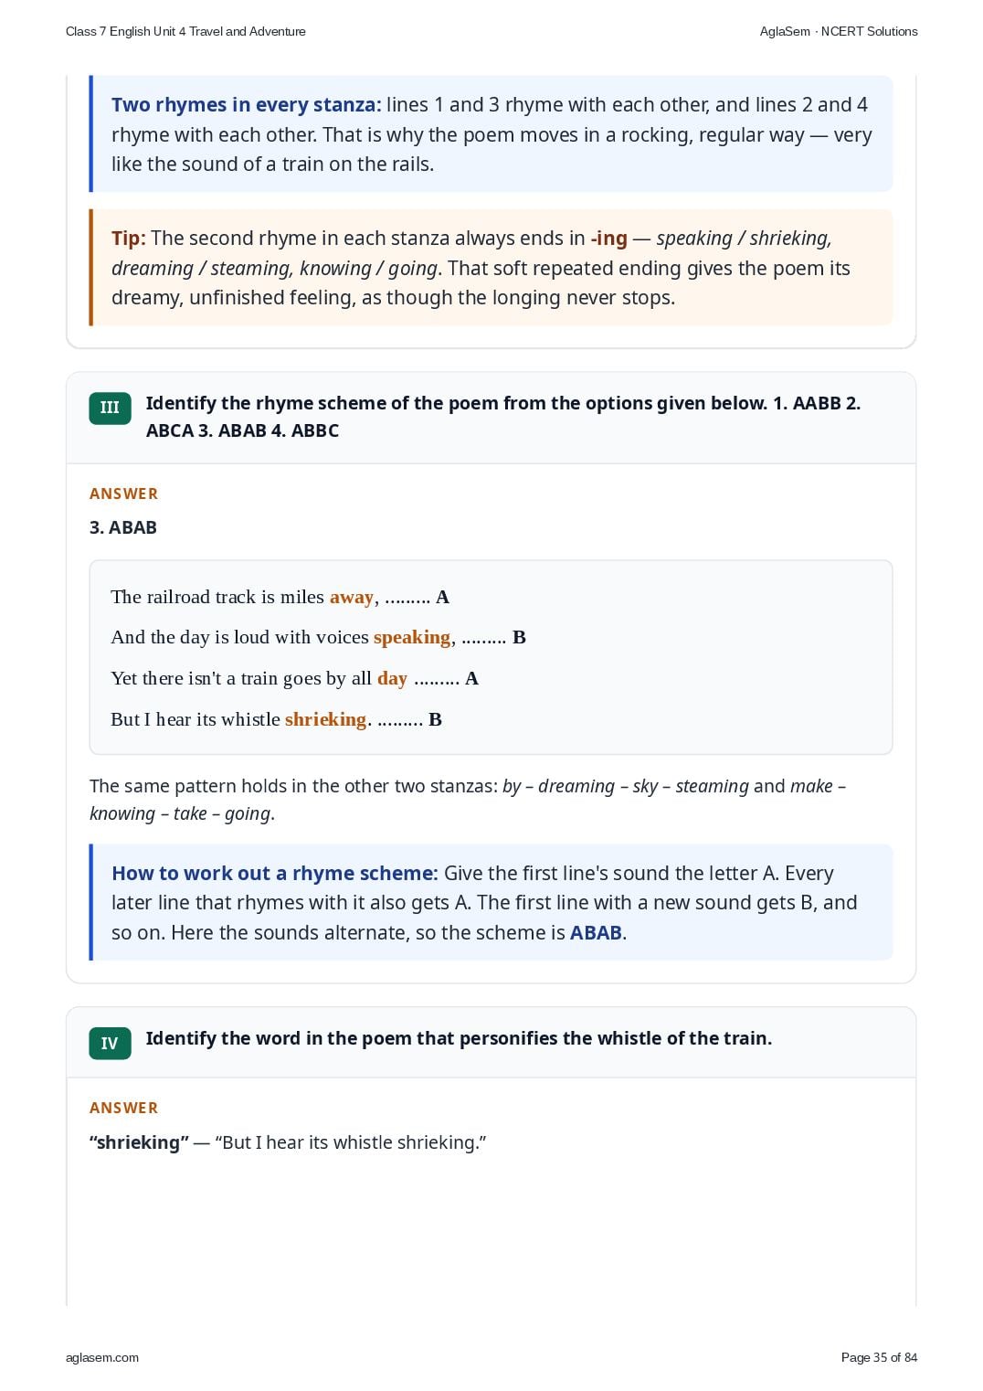983x1391 pixels.
Task: Click the bold '-ing' in the tip
Action: tap(608, 239)
